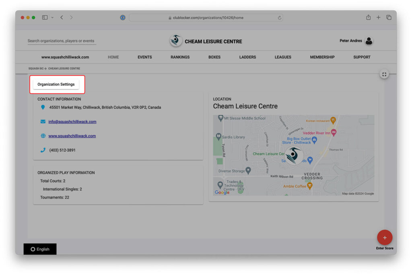The width and height of the screenshot is (412, 275).
Task: Click the CHEAM LEISURE CENTRE breadcrumb
Action: 64,68
